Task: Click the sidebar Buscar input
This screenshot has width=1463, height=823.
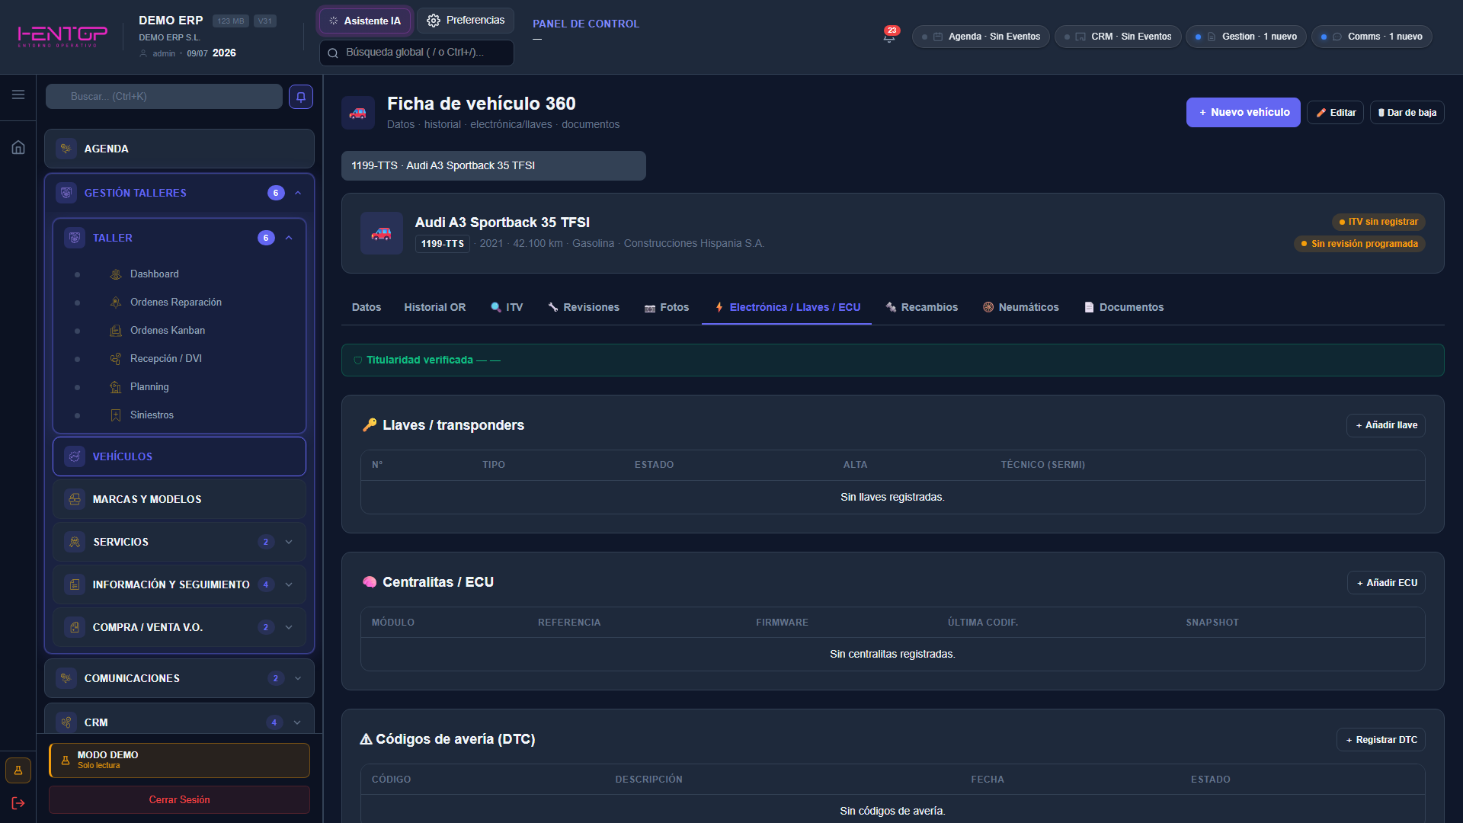Action: [164, 97]
